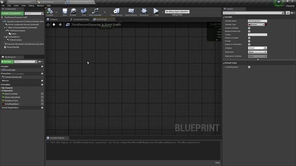Open the Replication dropdown
The image size is (296, 166).
(x=257, y=52)
